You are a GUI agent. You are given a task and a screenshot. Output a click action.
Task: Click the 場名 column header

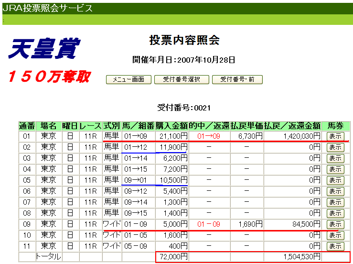click(48, 126)
